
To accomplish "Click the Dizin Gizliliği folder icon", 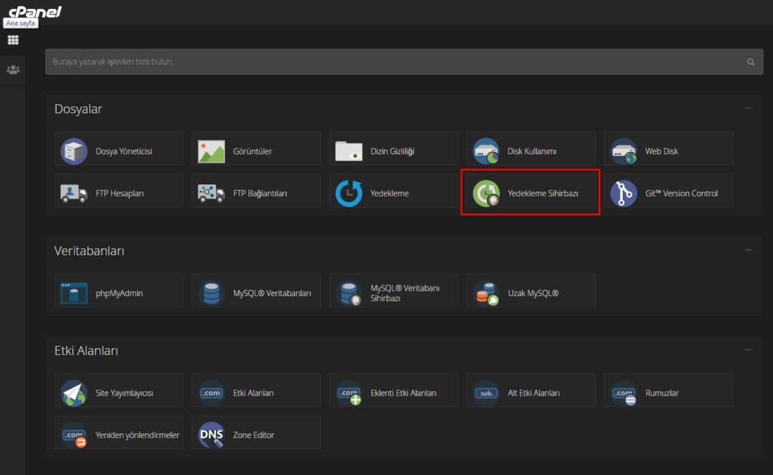I will pos(349,151).
